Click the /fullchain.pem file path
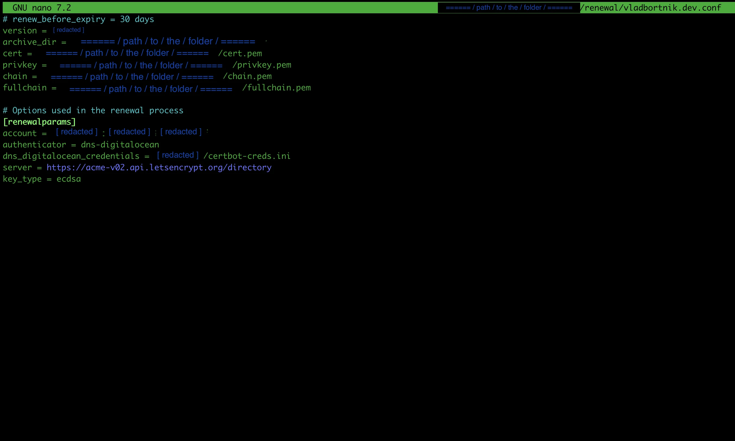Viewport: 735px width, 441px height. (x=277, y=88)
